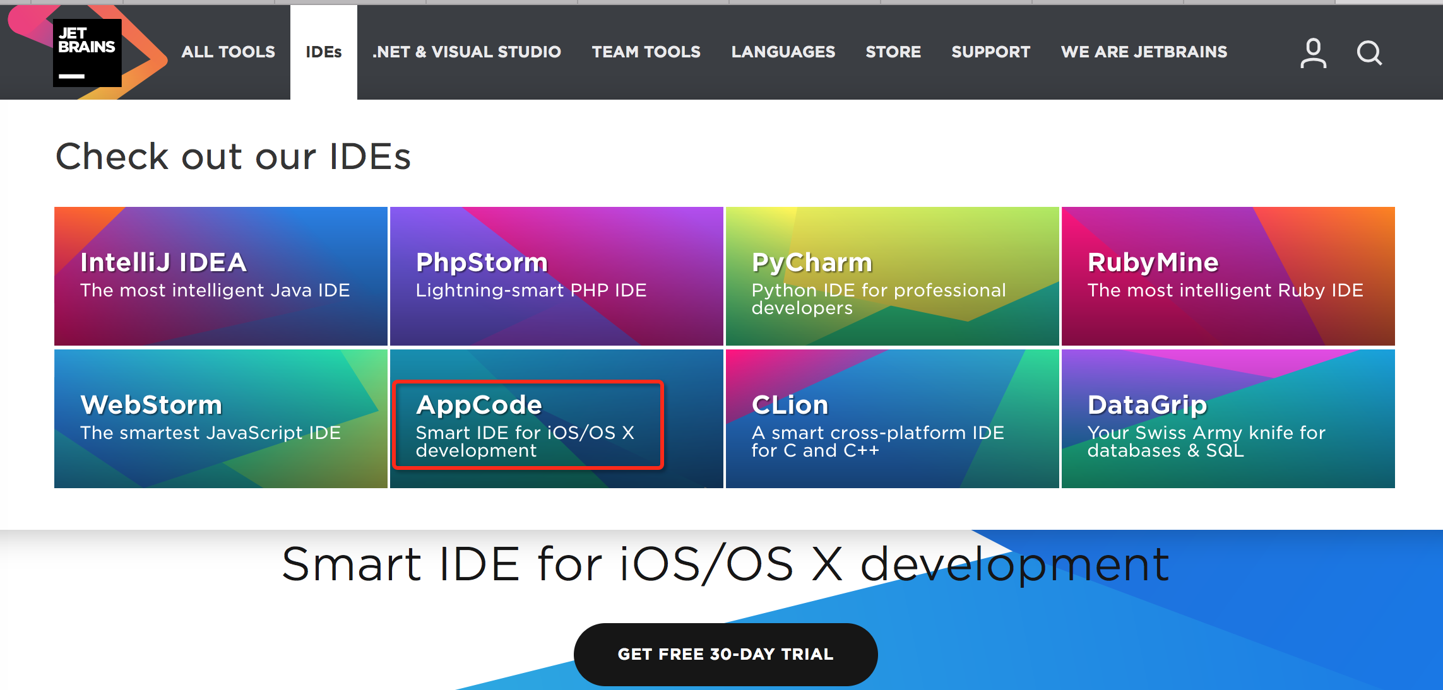
Task: Open the PyCharm tile
Action: [893, 276]
